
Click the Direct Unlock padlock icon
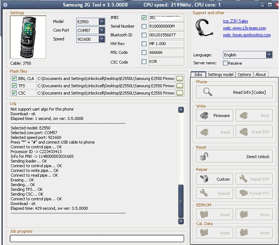(204, 156)
